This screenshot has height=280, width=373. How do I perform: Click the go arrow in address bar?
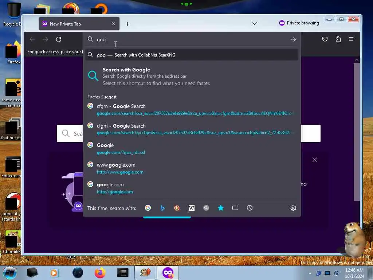(x=293, y=39)
